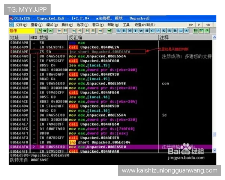
Task: Click the Debugging options list icon
Action: 195,31
